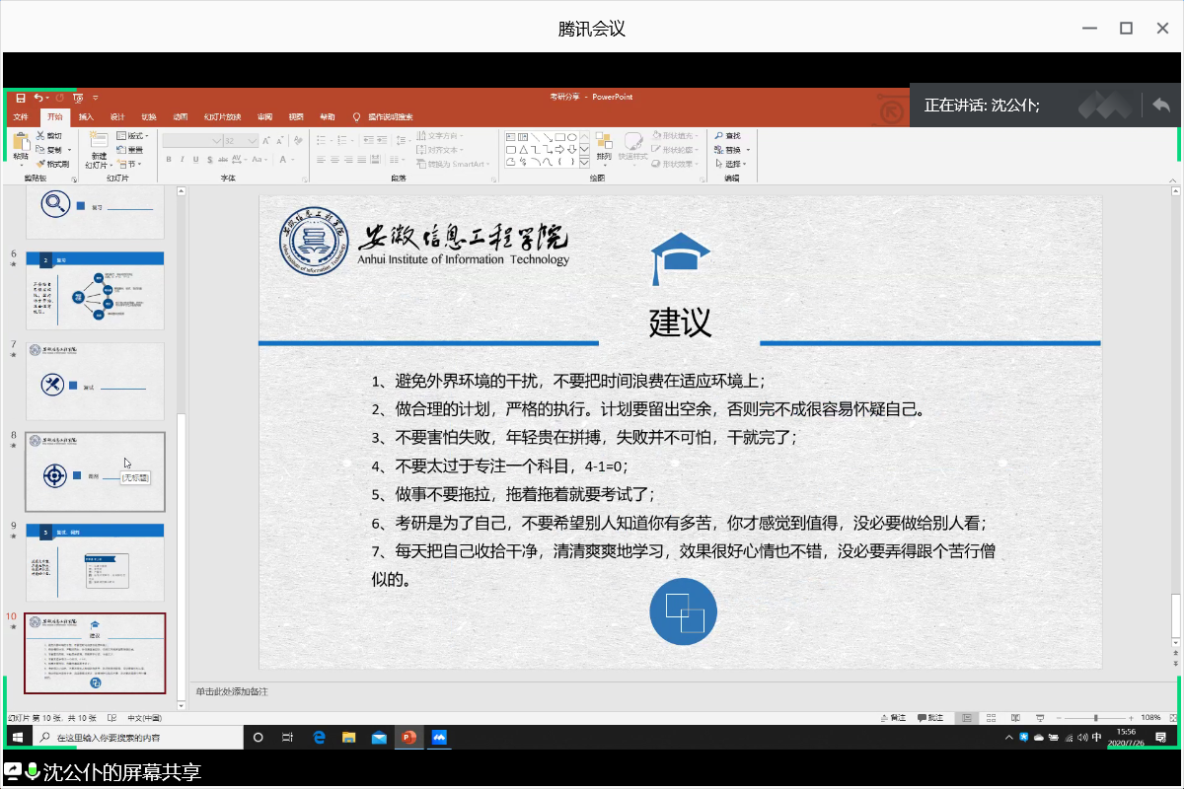Open the Cortana circle icon
This screenshot has height=789, width=1184.
pos(259,737)
